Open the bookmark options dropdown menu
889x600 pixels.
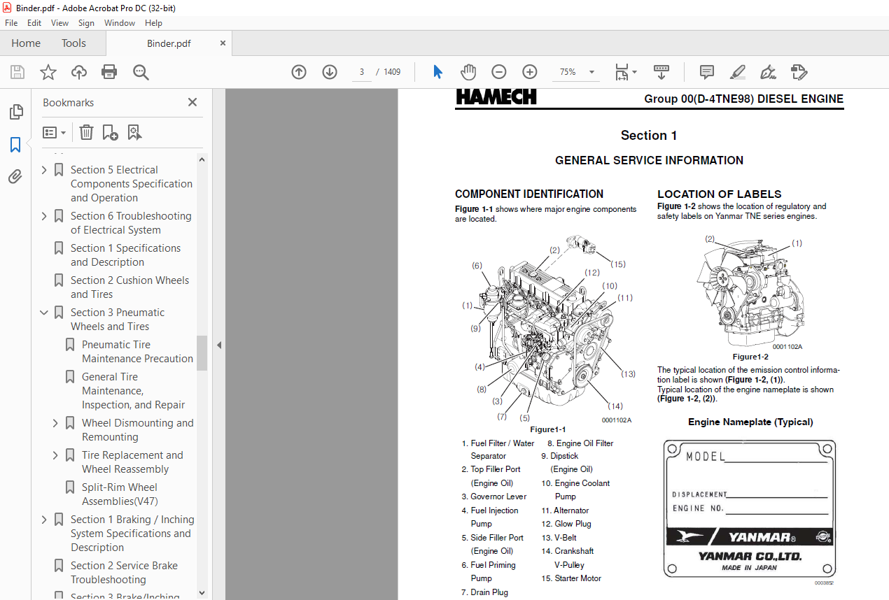coord(54,132)
